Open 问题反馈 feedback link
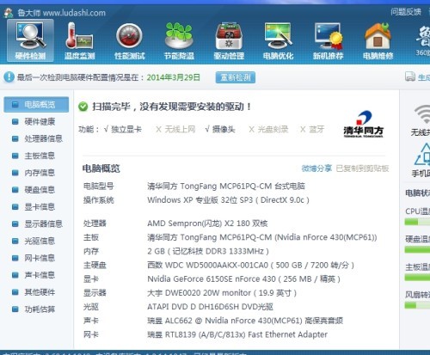 click(x=406, y=12)
